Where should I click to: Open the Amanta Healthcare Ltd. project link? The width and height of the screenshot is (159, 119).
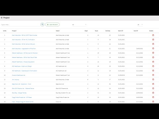(19, 75)
